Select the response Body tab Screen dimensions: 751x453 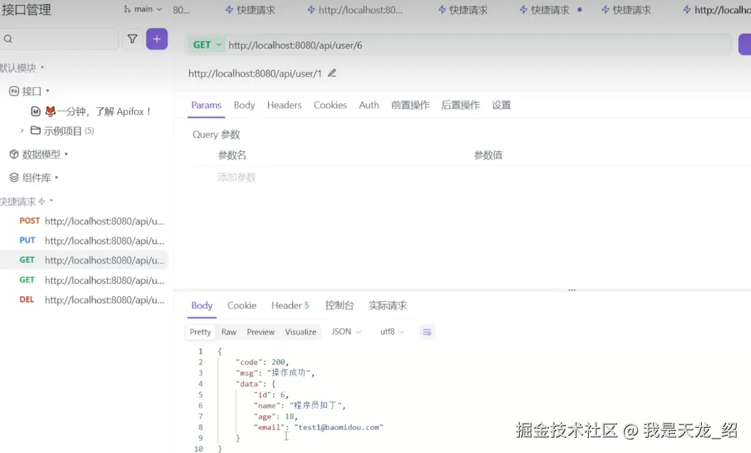(x=202, y=305)
